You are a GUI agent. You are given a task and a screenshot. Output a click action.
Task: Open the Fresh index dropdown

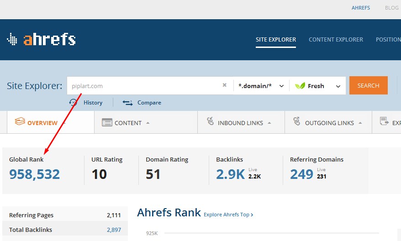coord(317,86)
